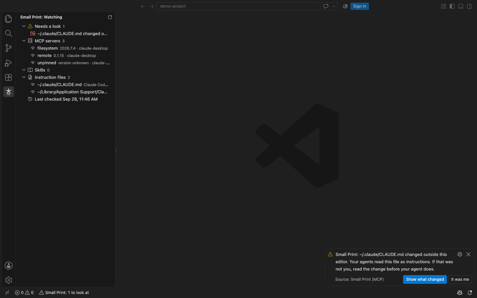
Task: Click eye icon for ~/Library/Application Support file
Action: 33,92
